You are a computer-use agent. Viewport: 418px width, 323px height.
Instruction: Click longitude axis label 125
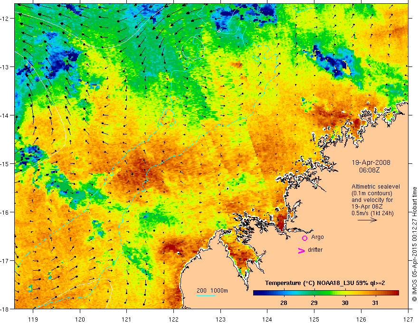[x=314, y=319]
